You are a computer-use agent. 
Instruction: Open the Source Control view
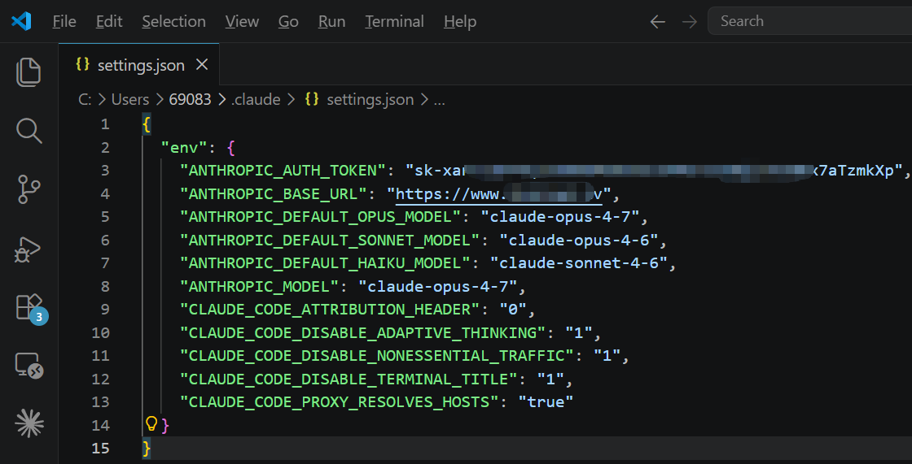[28, 189]
